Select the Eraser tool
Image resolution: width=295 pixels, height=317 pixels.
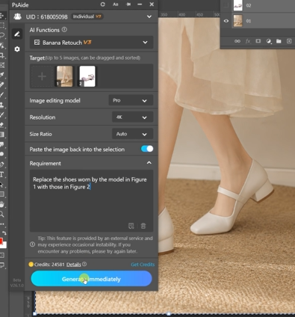coord(1,125)
